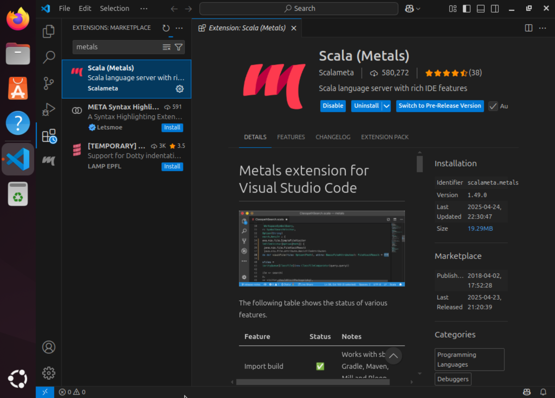Click the readme vertical scrollbar thumb

pos(420,164)
